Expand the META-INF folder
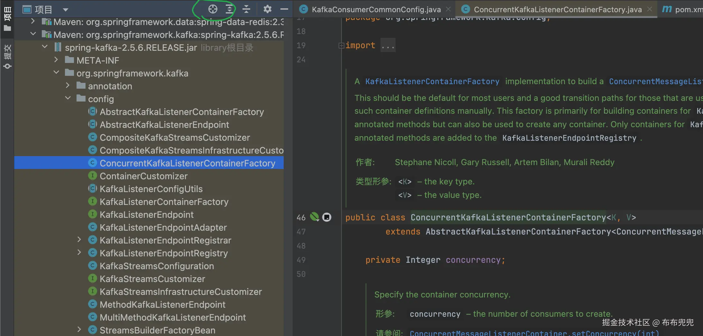The width and height of the screenshot is (703, 336). coord(56,60)
